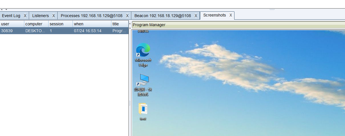Image resolution: width=345 pixels, height=136 pixels.
Task: Switch to the Listeners tab
Action: (x=41, y=16)
